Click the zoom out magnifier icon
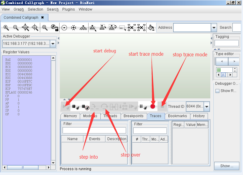The height and width of the screenshot is (175, 243). click(x=16, y=28)
